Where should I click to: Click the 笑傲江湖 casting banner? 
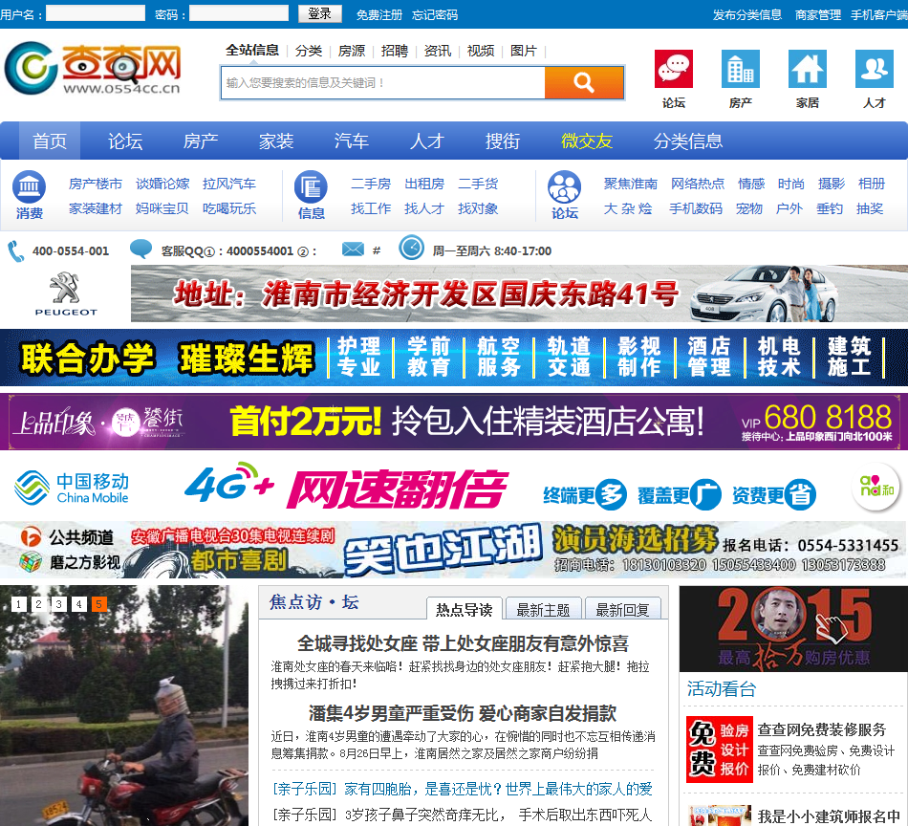(454, 549)
